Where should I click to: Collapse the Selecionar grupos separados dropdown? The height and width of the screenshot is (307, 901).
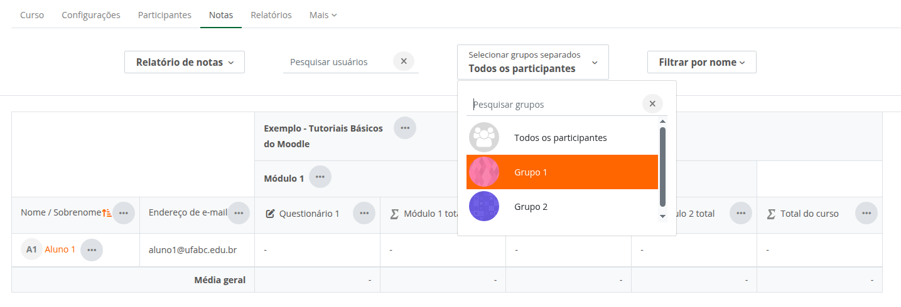[x=532, y=62]
